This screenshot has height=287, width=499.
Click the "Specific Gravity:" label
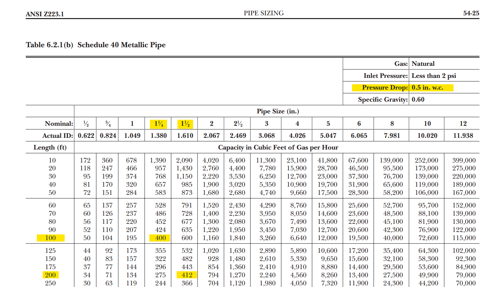coord(383,99)
